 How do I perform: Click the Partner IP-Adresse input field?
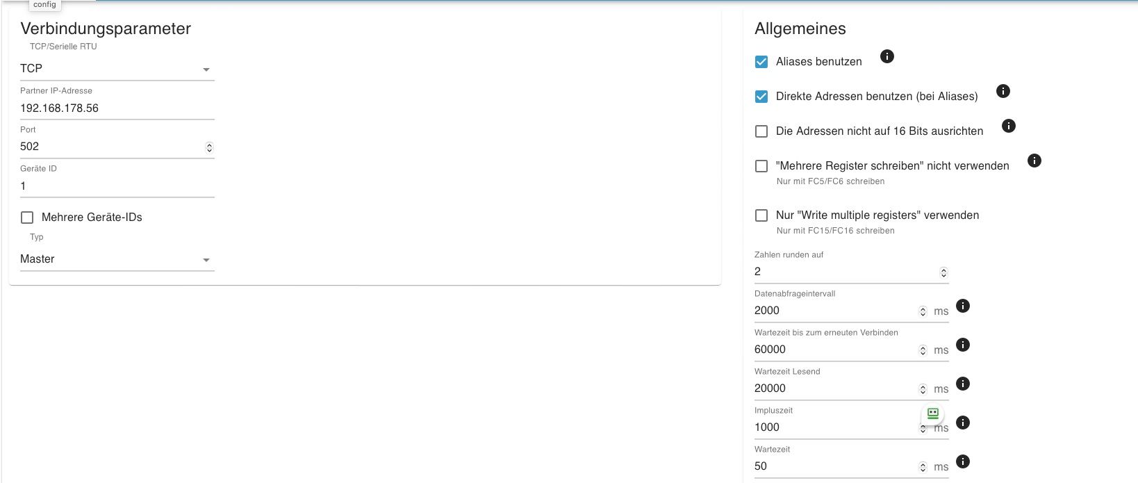click(x=117, y=108)
